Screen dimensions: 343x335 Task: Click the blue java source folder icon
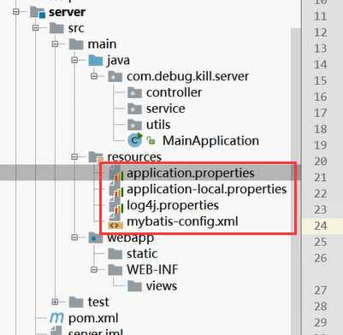96,61
